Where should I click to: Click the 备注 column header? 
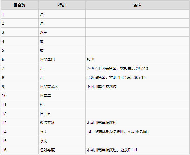(137, 5)
